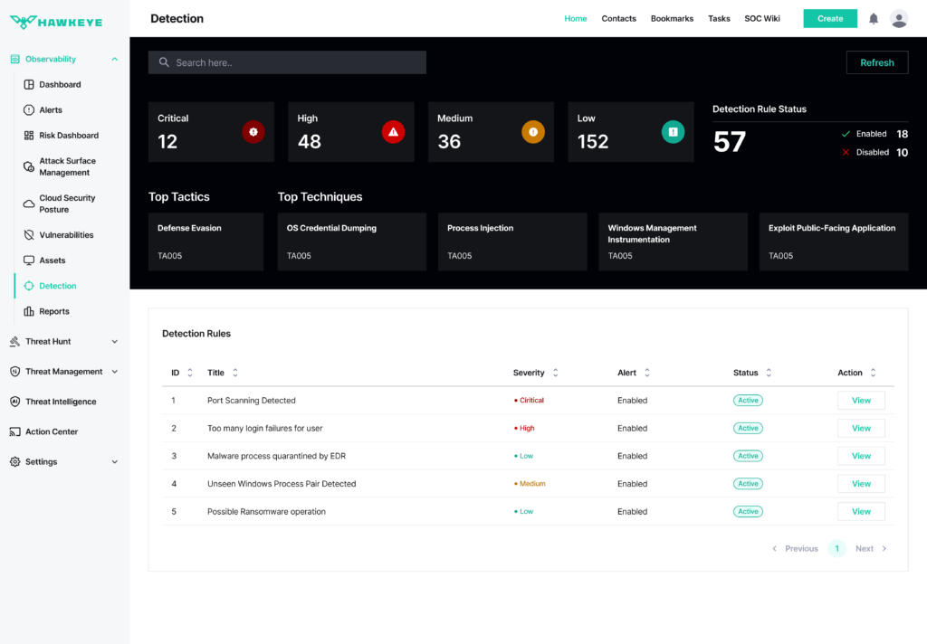The height and width of the screenshot is (644, 927).
Task: Collapse the Observability section
Action: (x=115, y=59)
